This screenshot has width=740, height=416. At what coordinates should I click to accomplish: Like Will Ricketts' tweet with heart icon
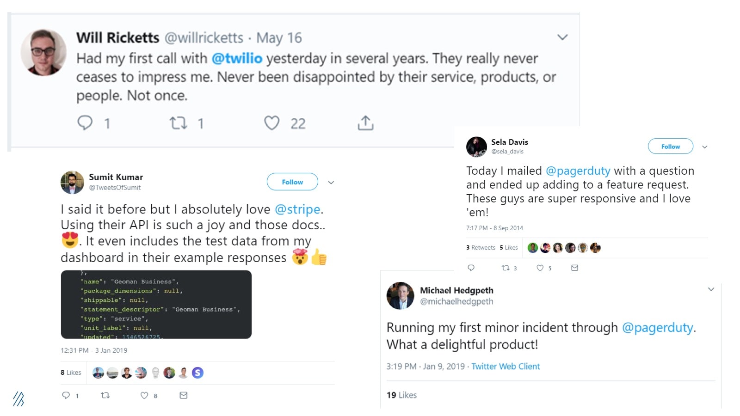(272, 122)
